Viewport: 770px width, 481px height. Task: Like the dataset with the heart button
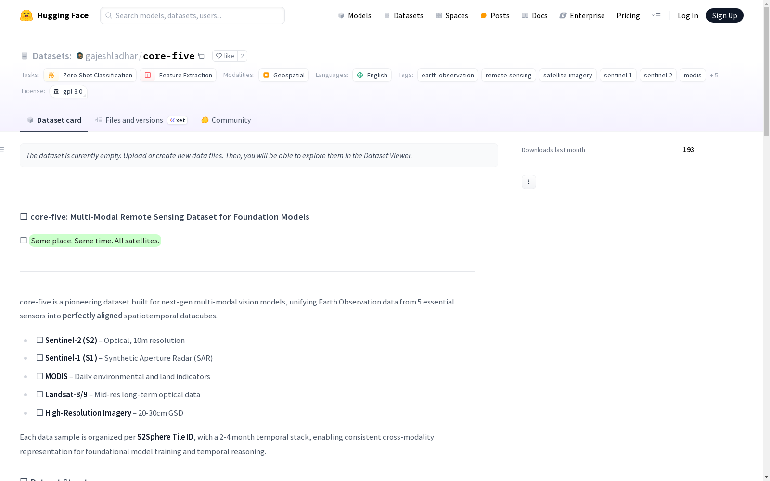coord(225,56)
